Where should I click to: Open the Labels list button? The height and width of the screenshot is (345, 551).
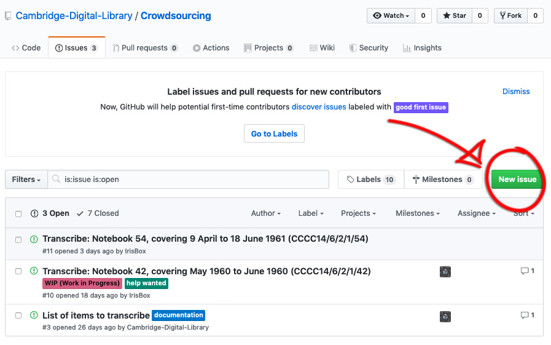[x=371, y=180]
